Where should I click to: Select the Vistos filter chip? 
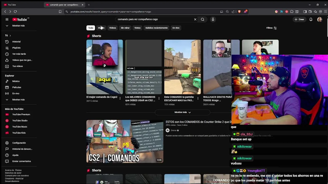[137, 28]
